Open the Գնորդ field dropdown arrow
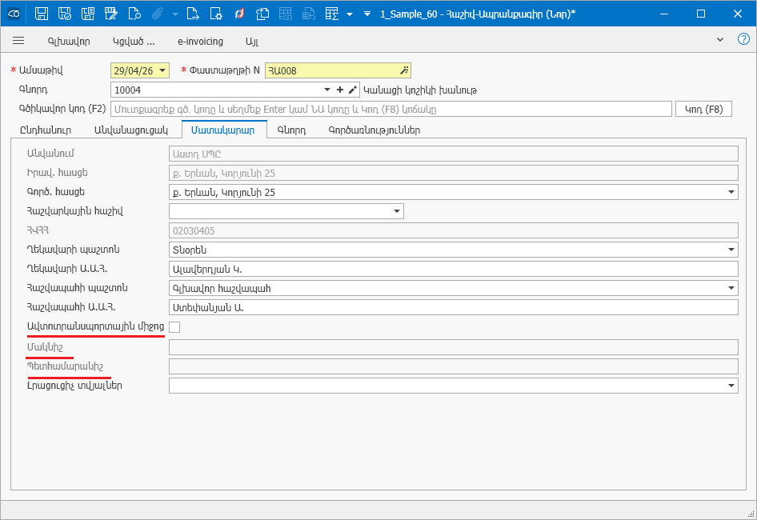 (x=326, y=90)
